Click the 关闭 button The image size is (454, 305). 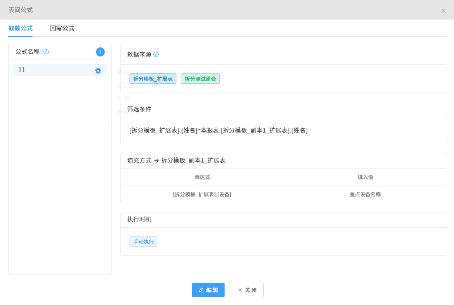(x=247, y=290)
